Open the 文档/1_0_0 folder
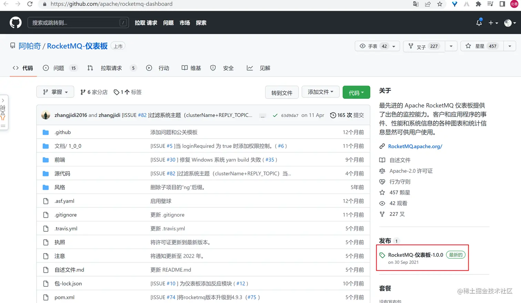This screenshot has width=521, height=303. pyautogui.click(x=68, y=146)
